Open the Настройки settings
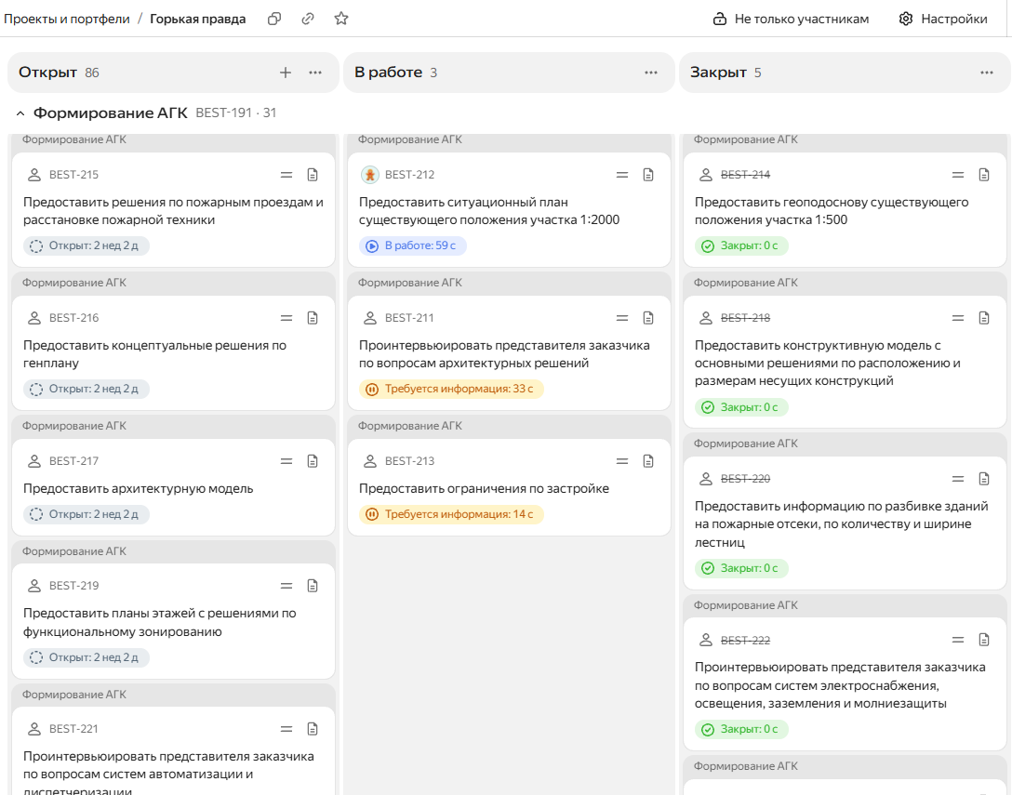1012x795 pixels. 943,19
